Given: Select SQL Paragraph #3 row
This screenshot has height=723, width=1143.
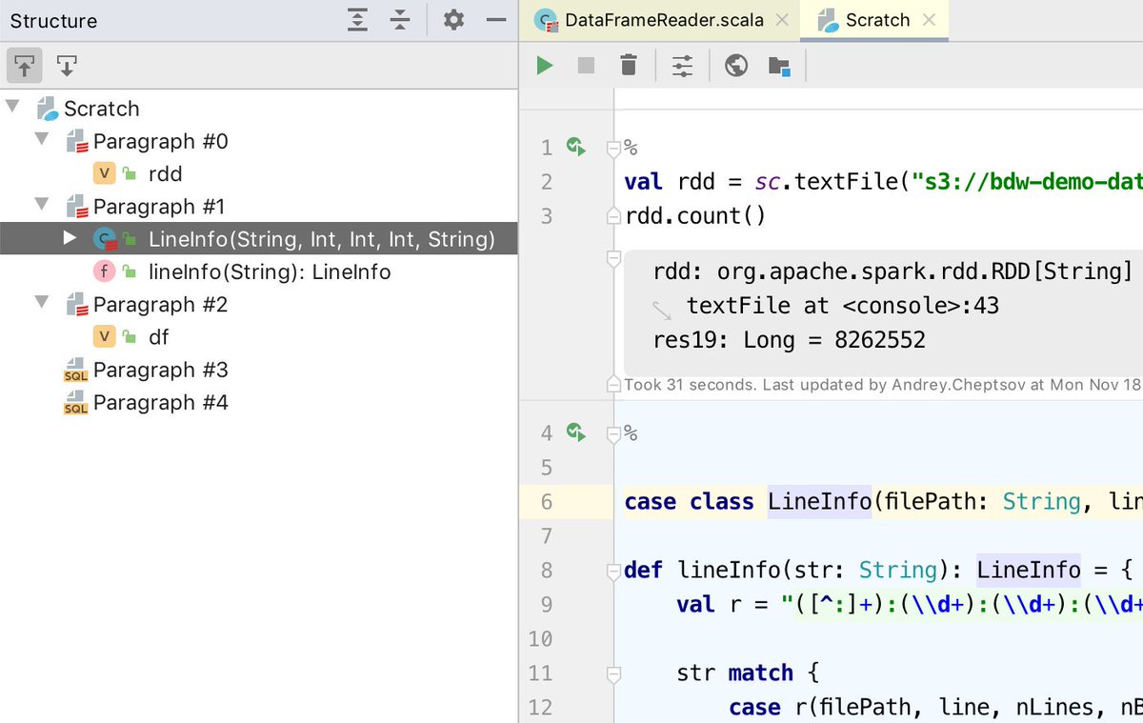Looking at the screenshot, I should (x=259, y=369).
